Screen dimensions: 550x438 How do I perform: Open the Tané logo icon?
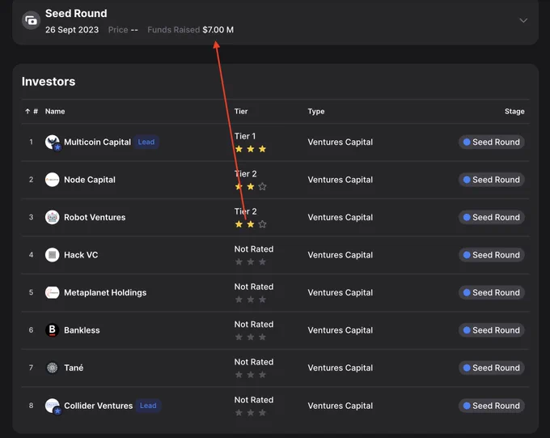(53, 368)
